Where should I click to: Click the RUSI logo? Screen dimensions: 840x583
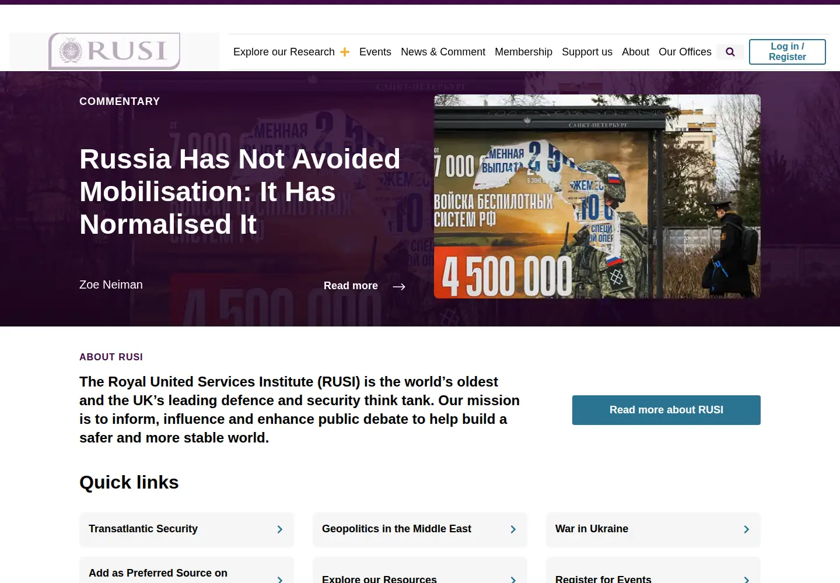(114, 51)
